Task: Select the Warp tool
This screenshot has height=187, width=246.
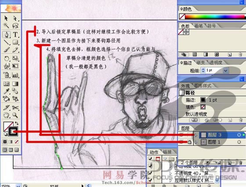Action: click(x=7, y=66)
